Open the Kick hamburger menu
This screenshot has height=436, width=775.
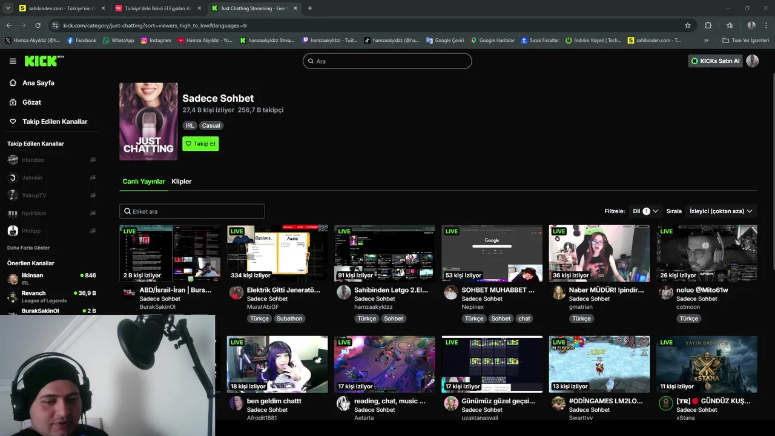[13, 61]
